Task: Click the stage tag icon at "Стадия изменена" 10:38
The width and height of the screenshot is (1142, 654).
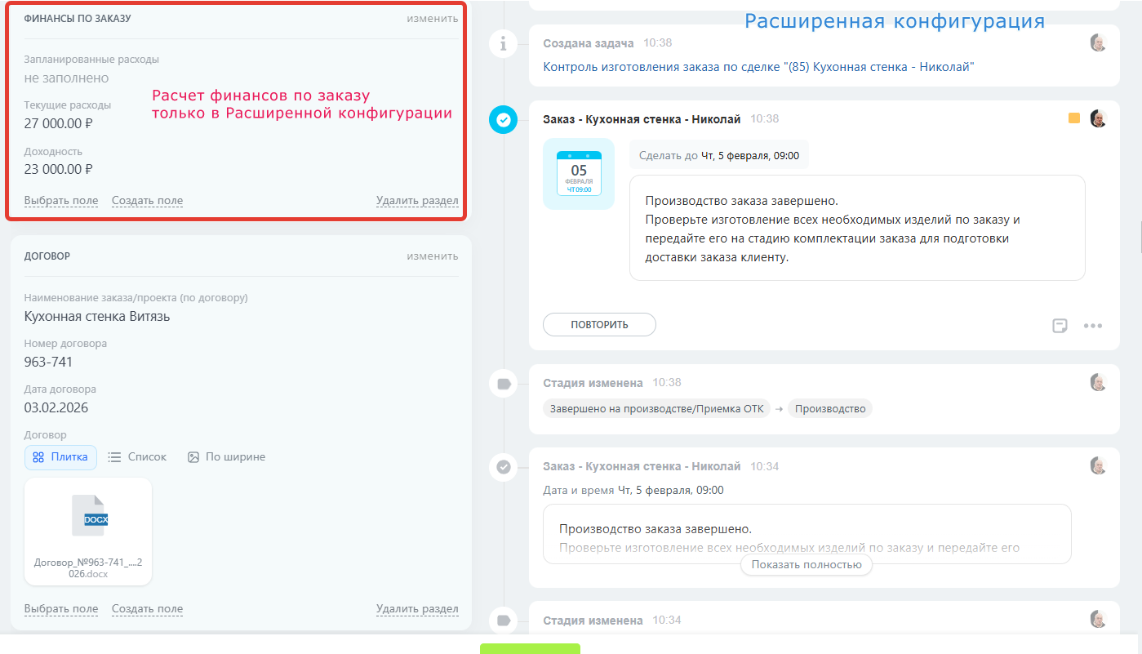Action: point(504,384)
